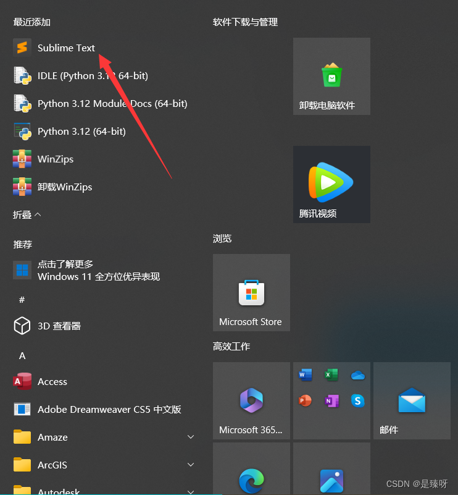Click the 浏览 group title
This screenshot has height=495, width=458.
point(222,239)
